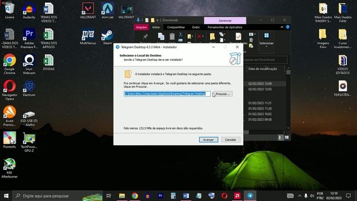This screenshot has width=357, height=201.
Task: Open Navegador Opera desktop shortcut
Action: pos(9,90)
